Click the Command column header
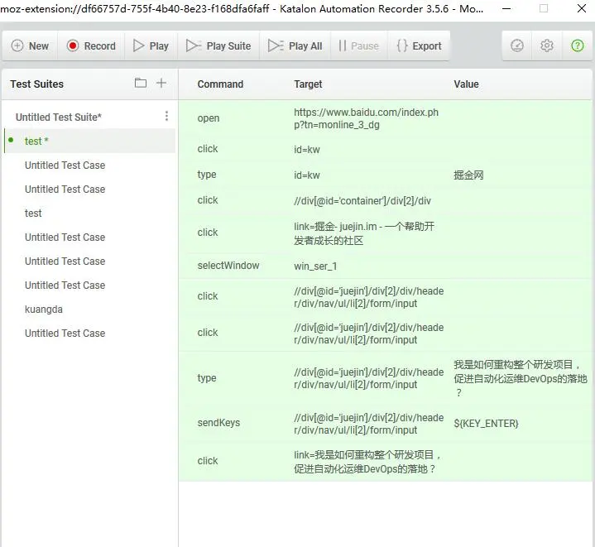 pos(220,84)
